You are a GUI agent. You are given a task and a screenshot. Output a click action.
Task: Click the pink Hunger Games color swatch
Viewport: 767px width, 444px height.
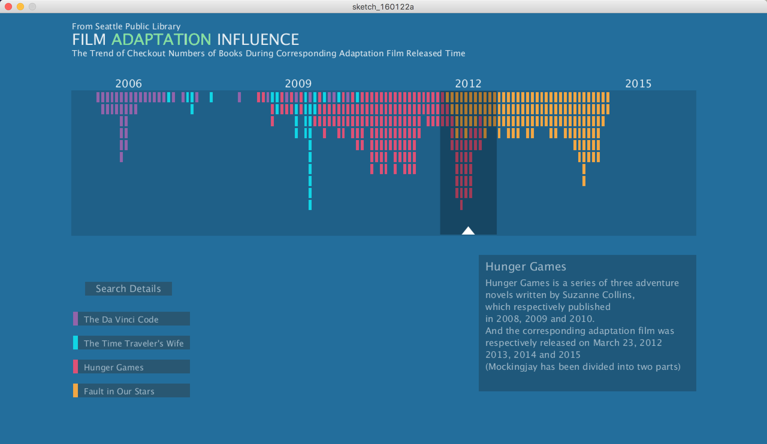click(x=76, y=367)
